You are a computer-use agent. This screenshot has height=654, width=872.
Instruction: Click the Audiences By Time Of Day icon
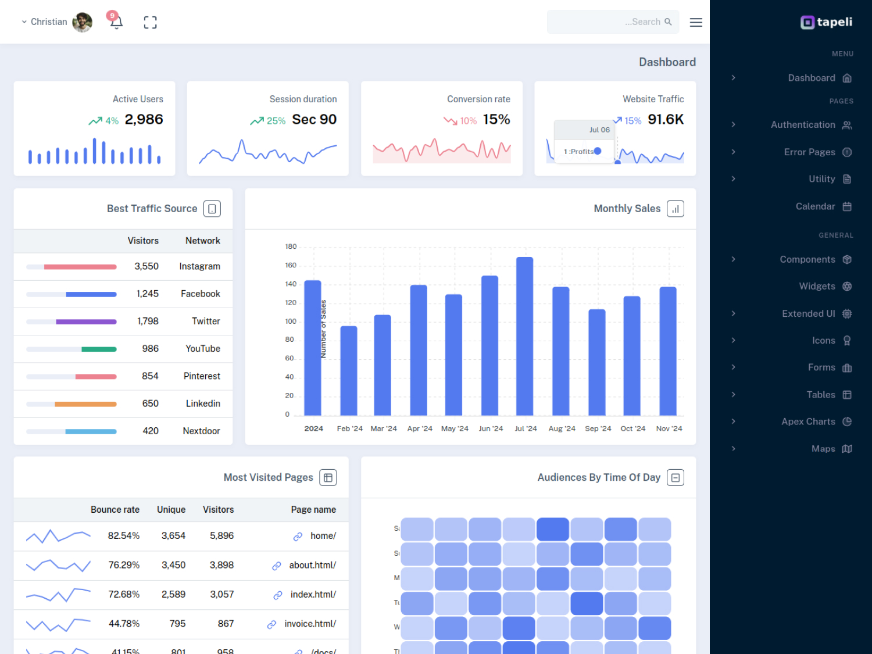coord(676,477)
